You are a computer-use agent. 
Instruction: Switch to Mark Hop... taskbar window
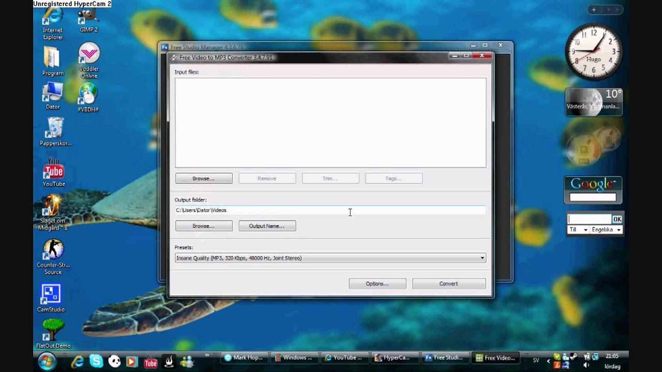[x=244, y=358]
